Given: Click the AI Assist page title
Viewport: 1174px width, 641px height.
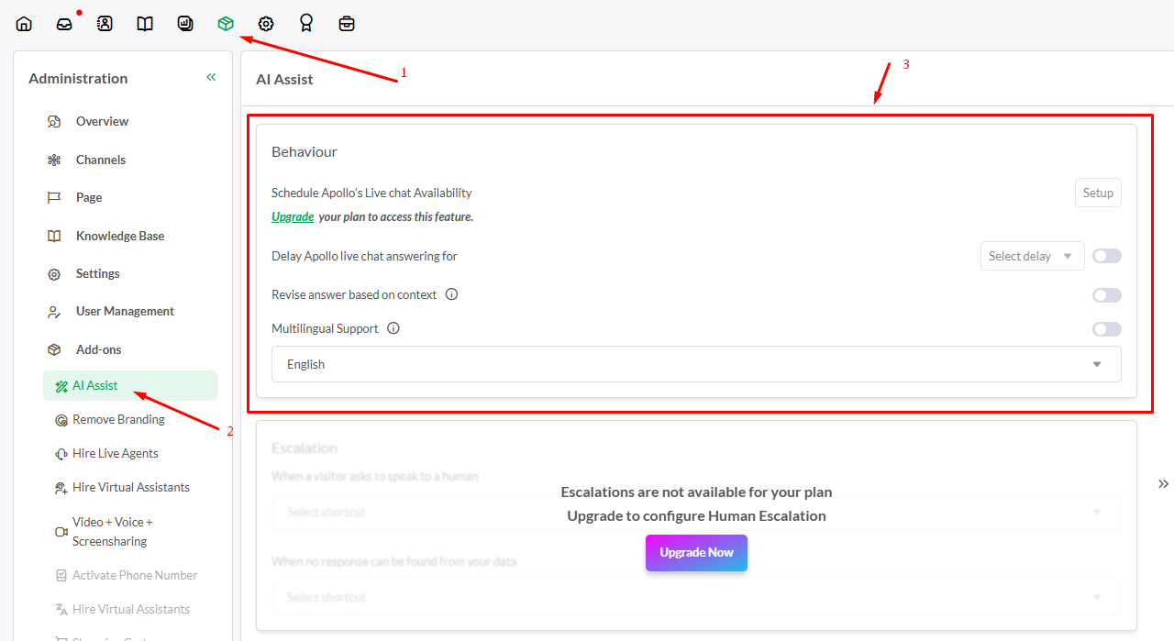Looking at the screenshot, I should coord(284,80).
